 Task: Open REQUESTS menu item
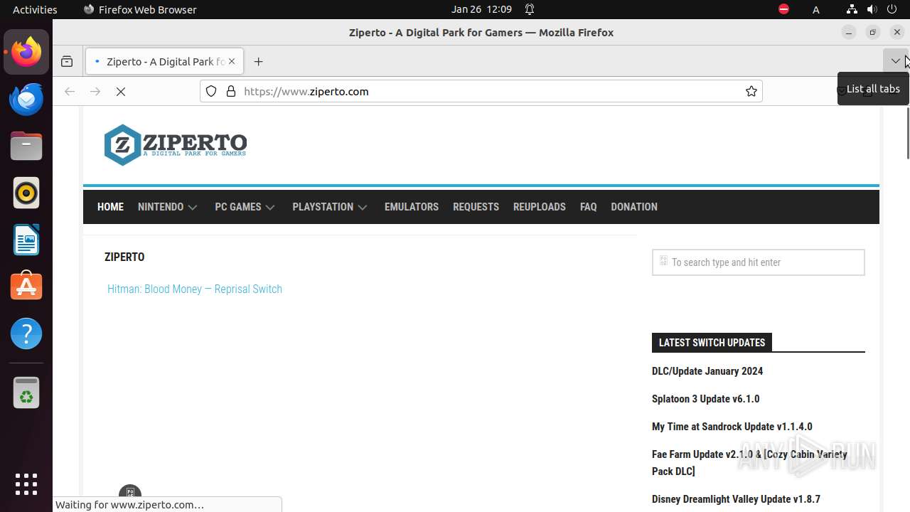[x=476, y=207]
